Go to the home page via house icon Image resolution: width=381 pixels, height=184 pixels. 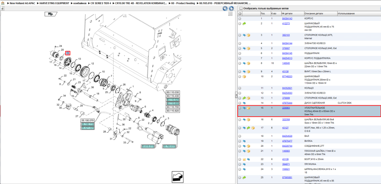point(2,4)
